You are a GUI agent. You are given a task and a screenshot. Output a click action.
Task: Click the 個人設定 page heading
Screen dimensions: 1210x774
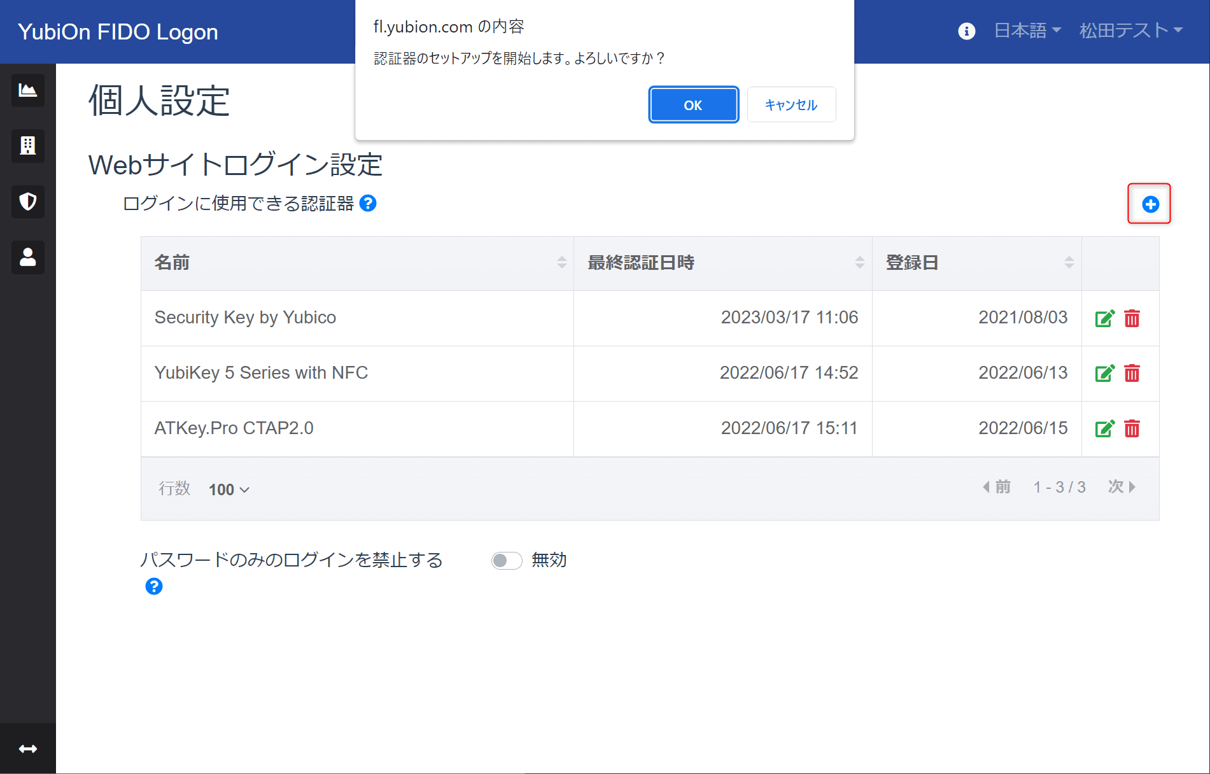159,101
